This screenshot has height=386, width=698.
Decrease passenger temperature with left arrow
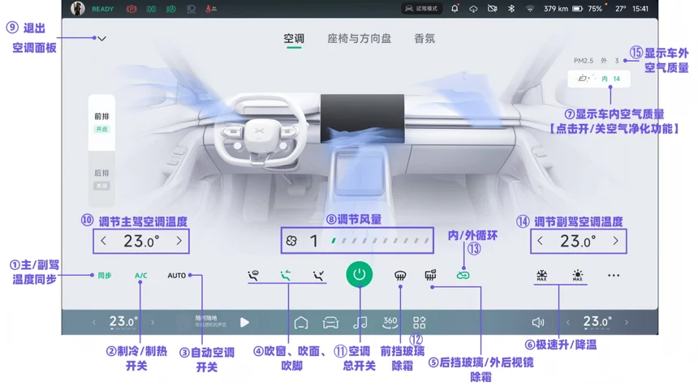(541, 241)
